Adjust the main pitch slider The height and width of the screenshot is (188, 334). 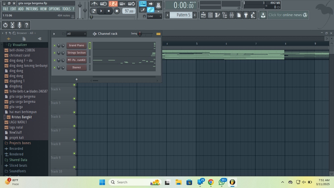point(85,10)
